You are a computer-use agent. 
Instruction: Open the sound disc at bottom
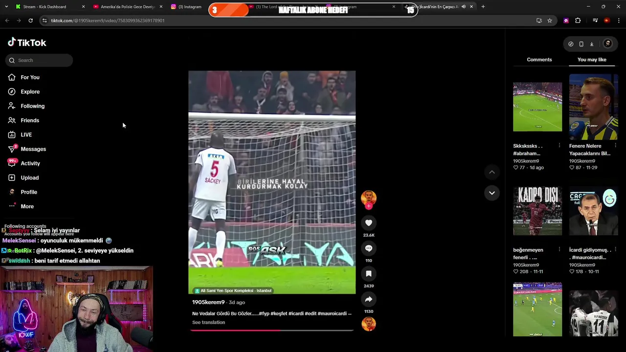[x=369, y=324]
